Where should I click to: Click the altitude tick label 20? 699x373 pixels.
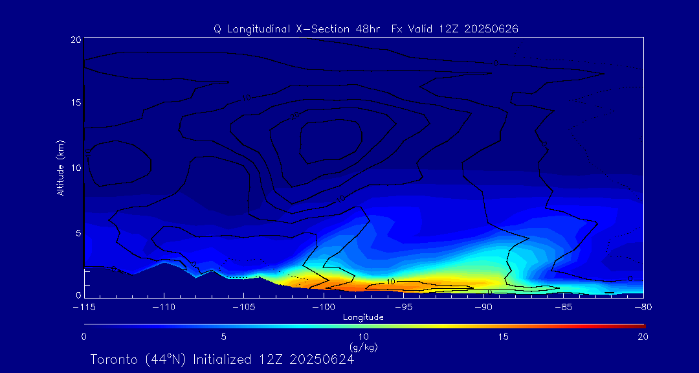pyautogui.click(x=75, y=40)
